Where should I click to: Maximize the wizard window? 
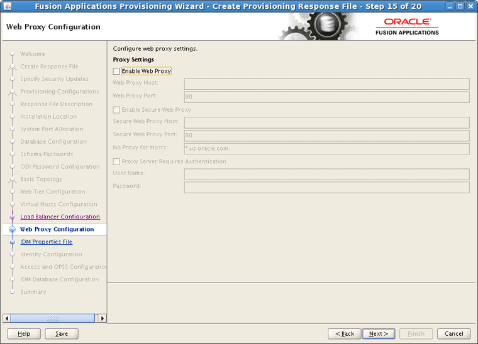pyautogui.click(x=460, y=6)
